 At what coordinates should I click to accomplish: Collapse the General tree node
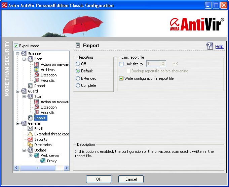17,123
